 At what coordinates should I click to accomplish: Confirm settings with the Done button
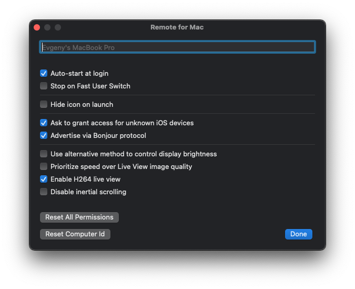coord(298,234)
